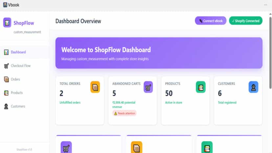Click the Vbook app icon in title bar
Viewport: 272px width, 153px height.
pos(5,5)
